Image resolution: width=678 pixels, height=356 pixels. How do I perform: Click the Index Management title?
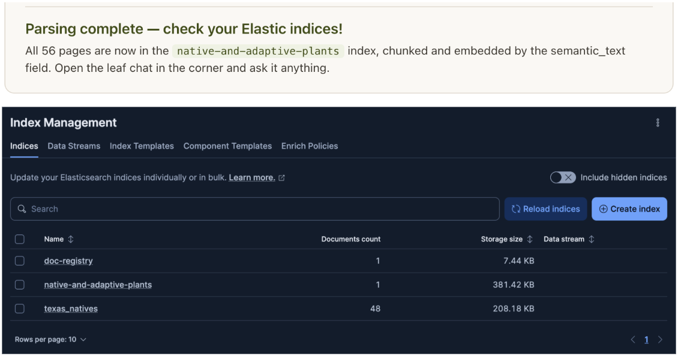[64, 123]
